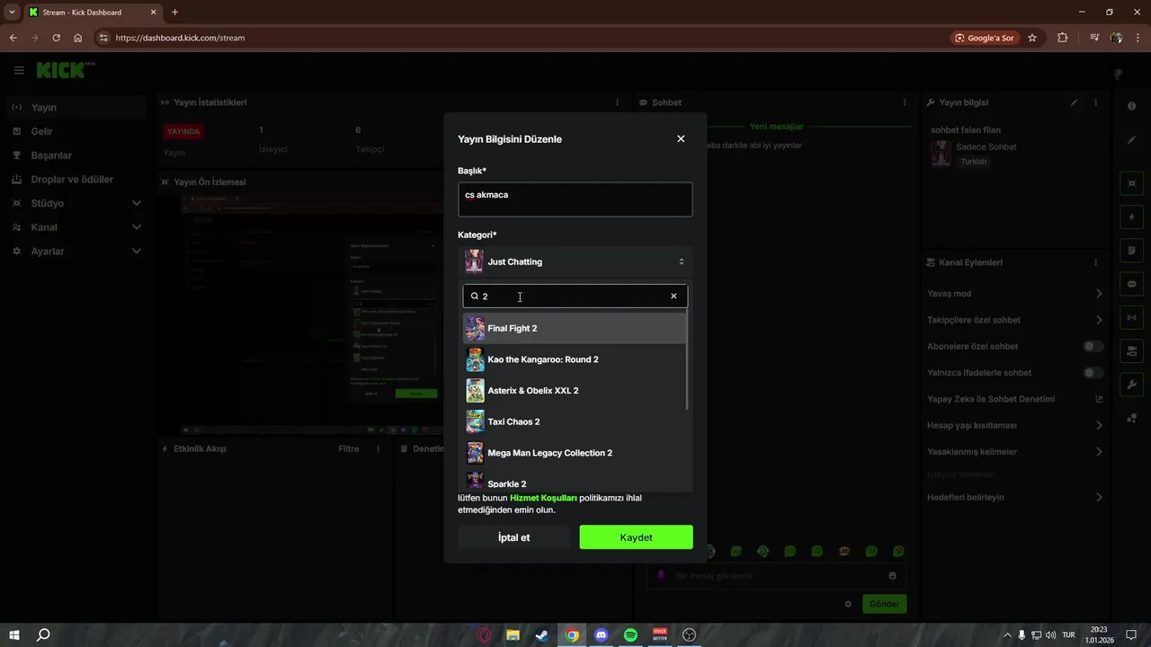Click pencil icon in right rail
Viewport: 1151px width, 647px height.
(x=1131, y=139)
